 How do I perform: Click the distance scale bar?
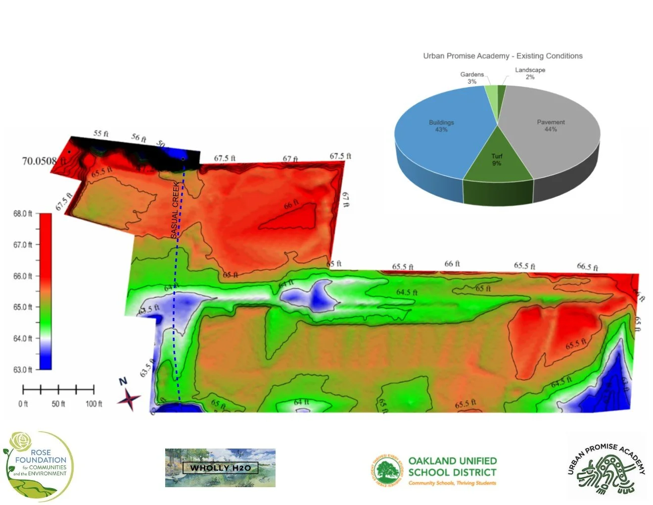(x=58, y=389)
